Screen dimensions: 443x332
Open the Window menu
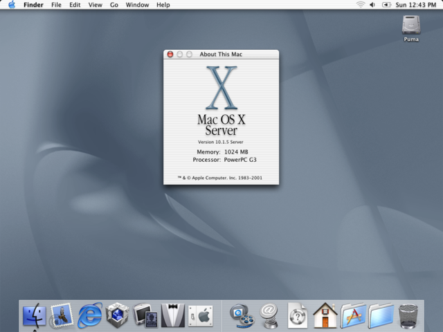point(137,5)
